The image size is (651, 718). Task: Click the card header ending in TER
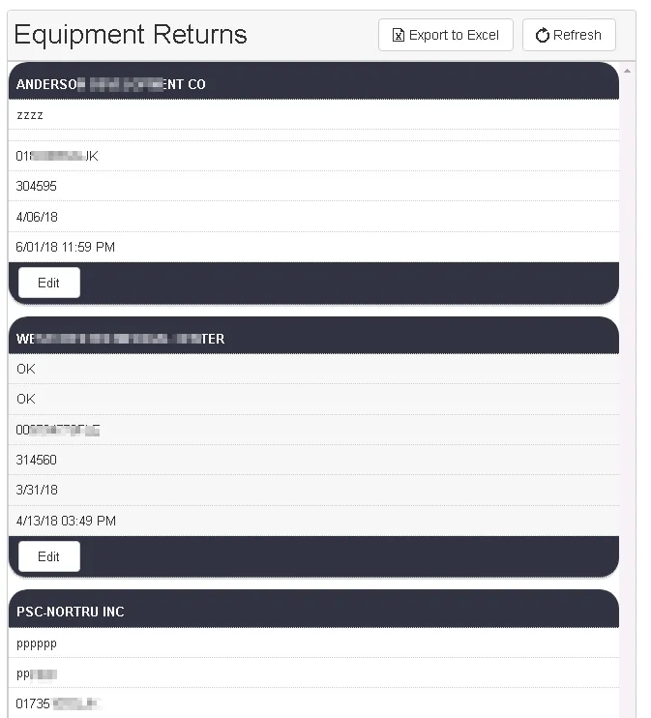313,339
